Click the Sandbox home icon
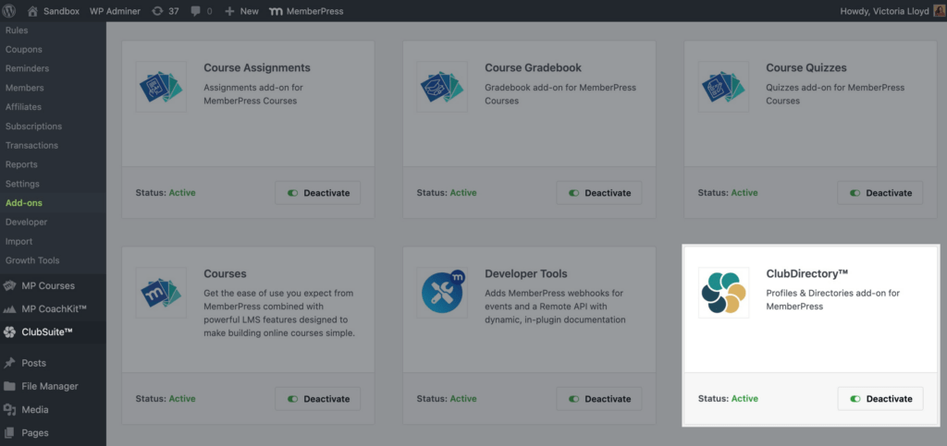This screenshot has width=947, height=446. [x=32, y=11]
